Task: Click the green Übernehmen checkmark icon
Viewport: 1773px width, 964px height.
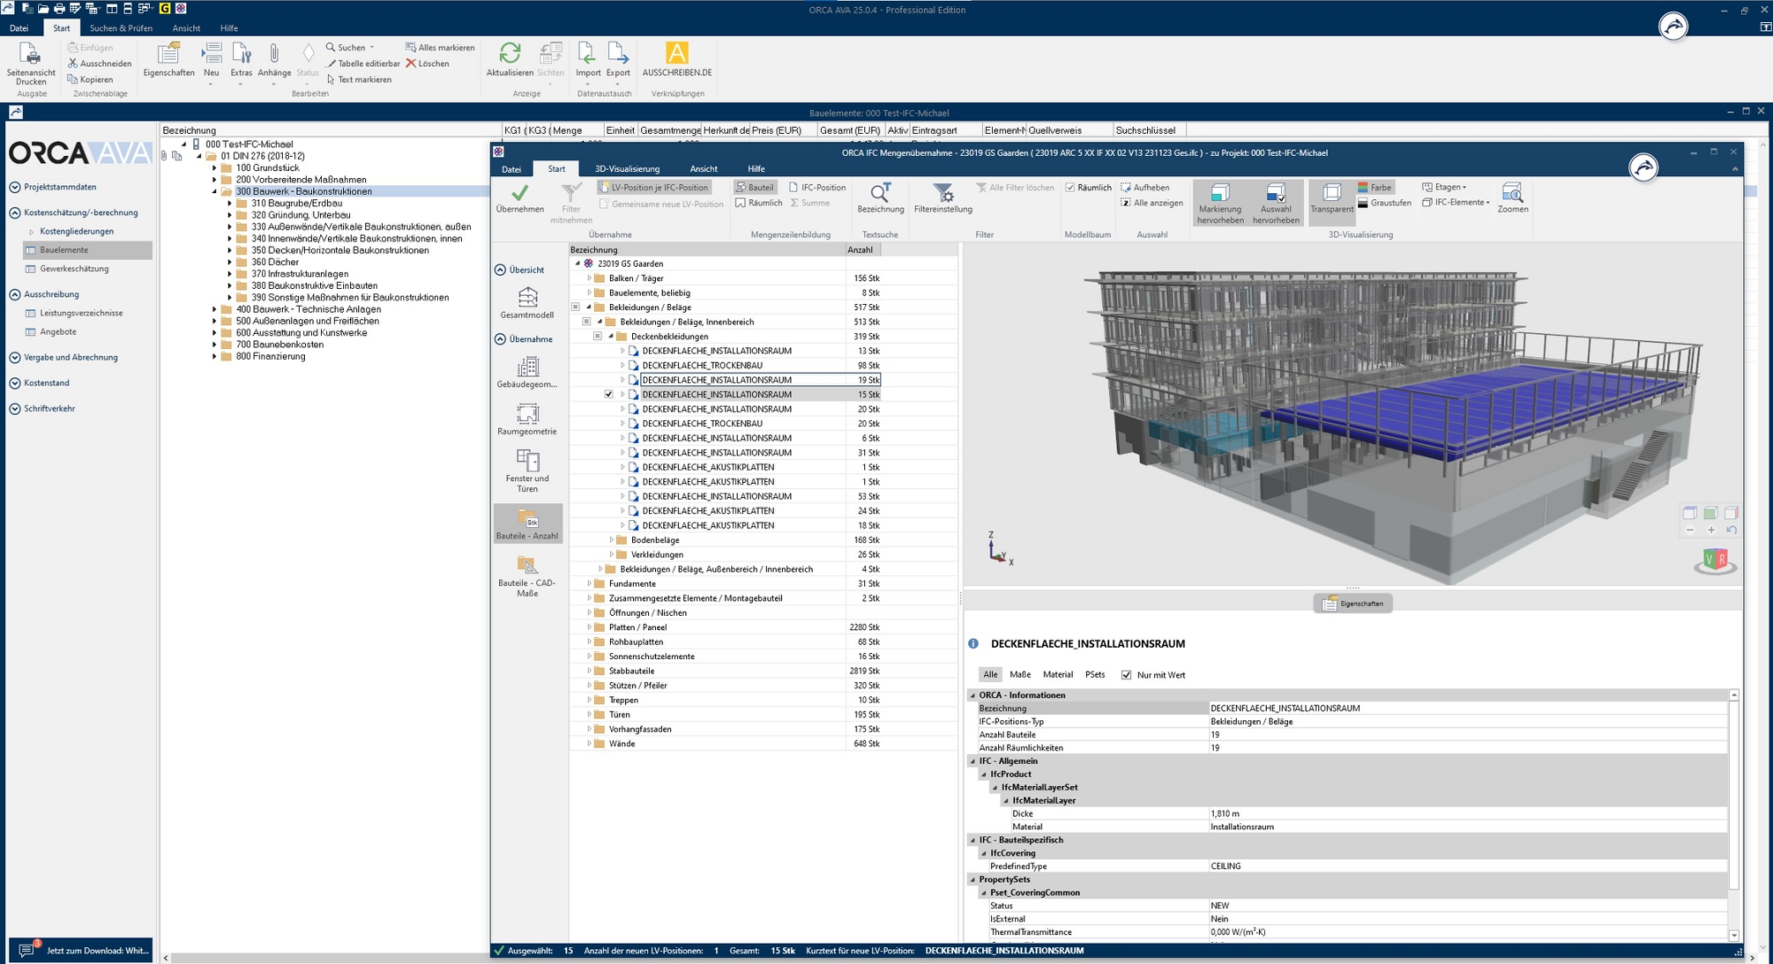Action: point(519,192)
